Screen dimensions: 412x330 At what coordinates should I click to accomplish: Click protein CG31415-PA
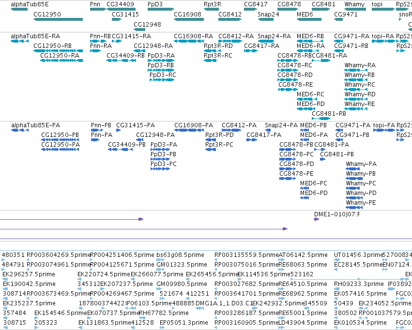tap(136, 125)
